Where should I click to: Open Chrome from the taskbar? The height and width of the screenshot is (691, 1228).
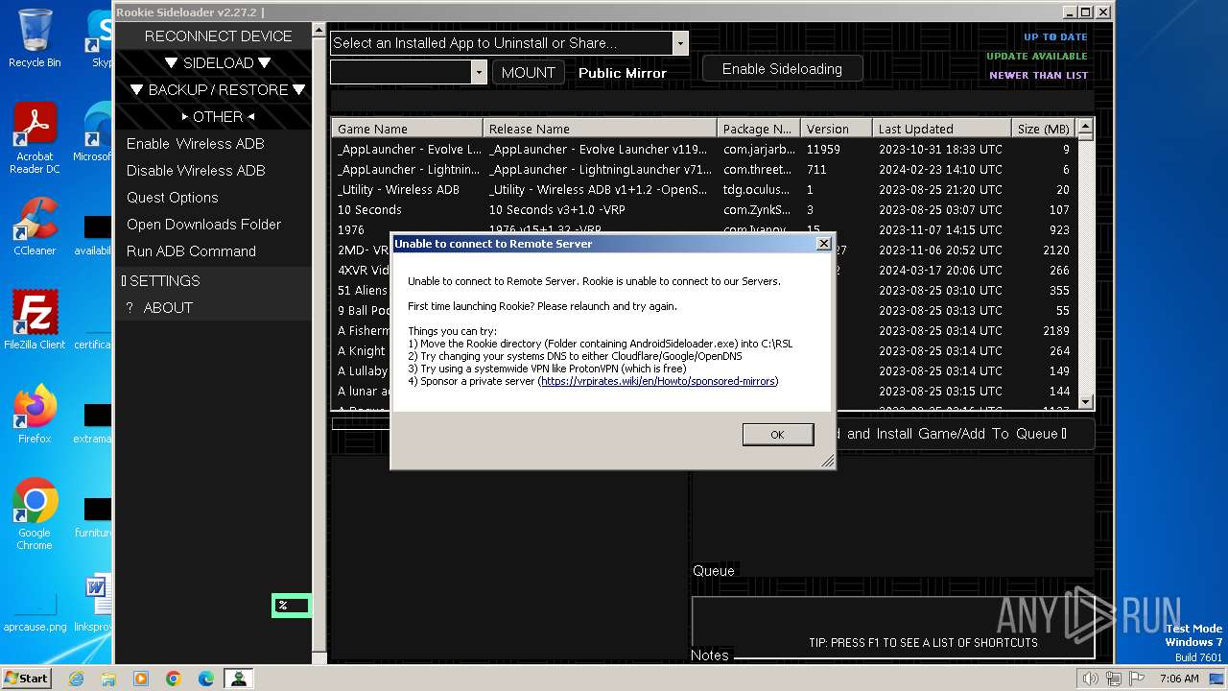[174, 679]
